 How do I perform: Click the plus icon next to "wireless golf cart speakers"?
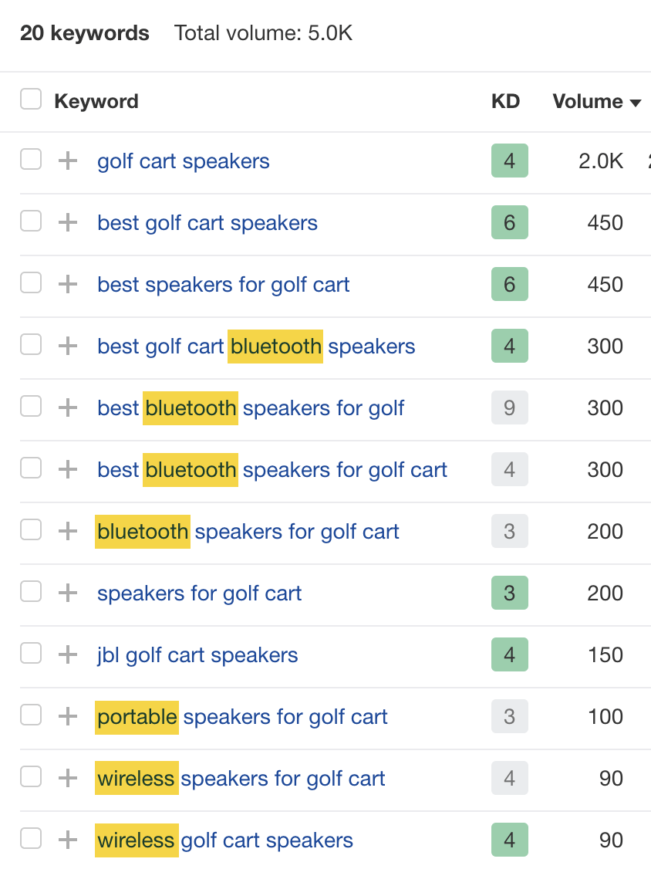(x=68, y=840)
